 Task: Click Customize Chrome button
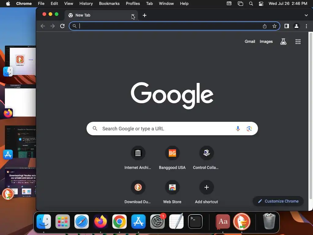tap(278, 201)
